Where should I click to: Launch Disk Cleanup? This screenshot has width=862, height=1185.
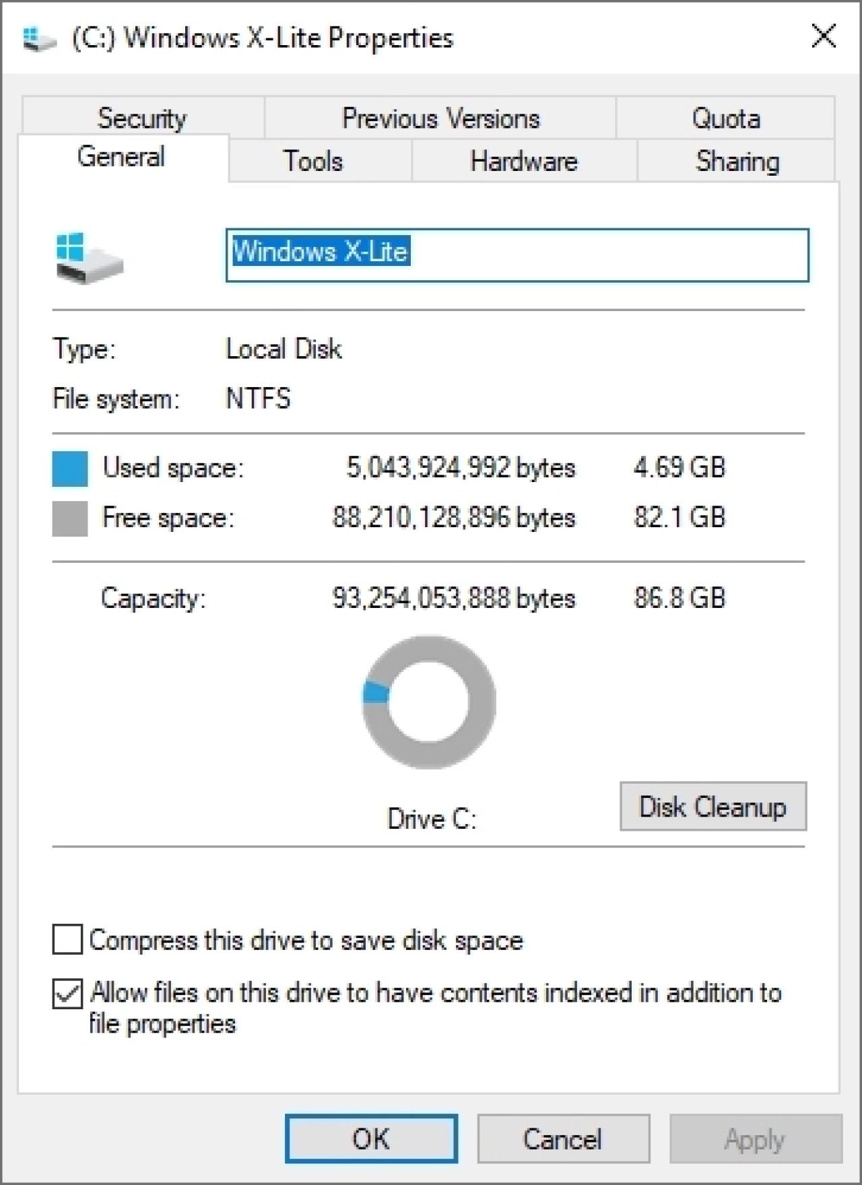pos(713,806)
